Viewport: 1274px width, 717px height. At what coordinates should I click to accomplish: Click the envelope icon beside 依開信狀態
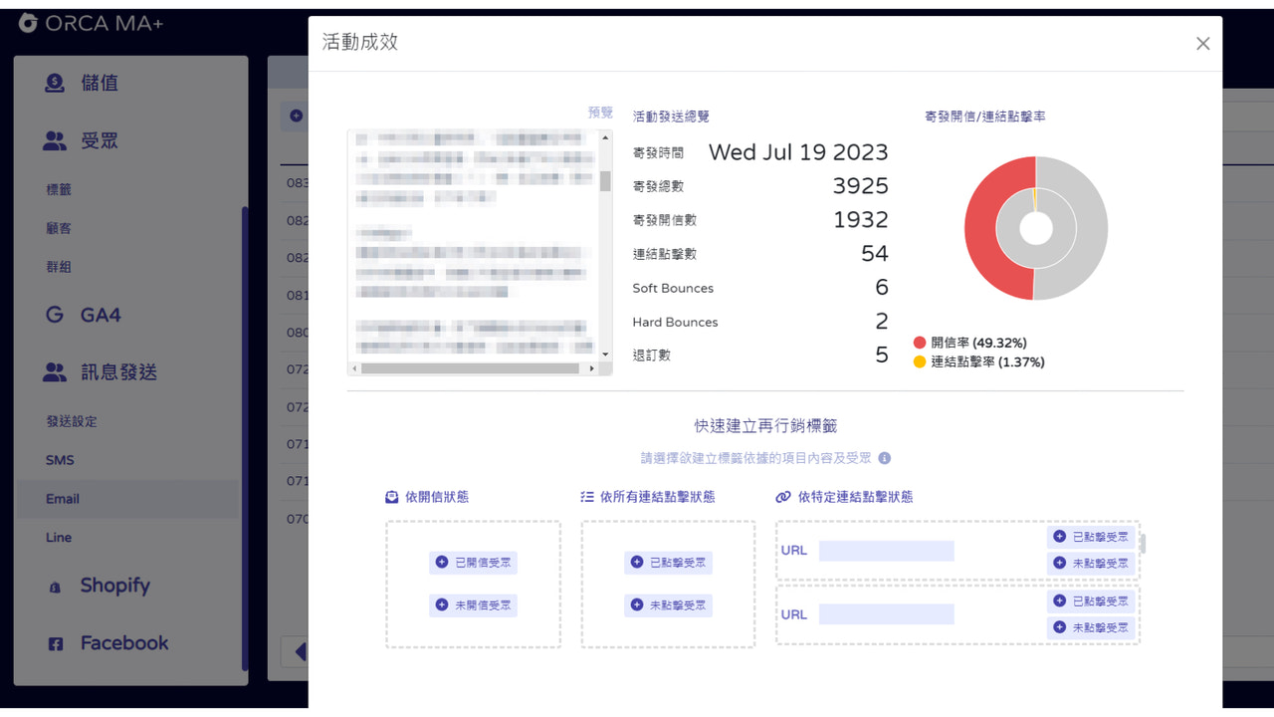point(392,497)
